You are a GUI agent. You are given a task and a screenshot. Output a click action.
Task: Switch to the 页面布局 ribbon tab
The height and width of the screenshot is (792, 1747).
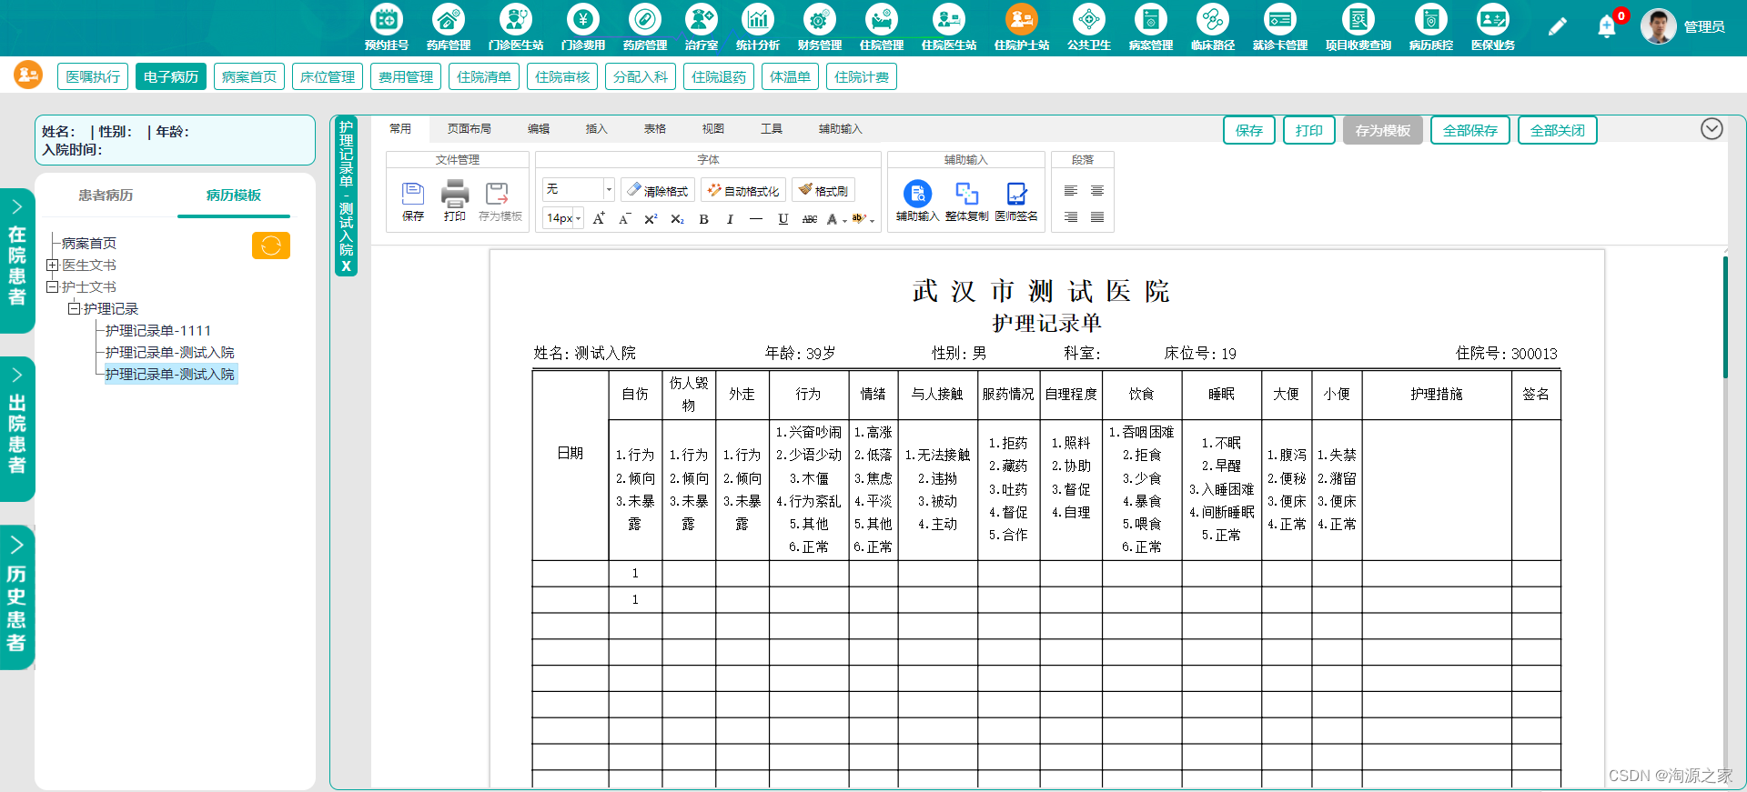[470, 129]
